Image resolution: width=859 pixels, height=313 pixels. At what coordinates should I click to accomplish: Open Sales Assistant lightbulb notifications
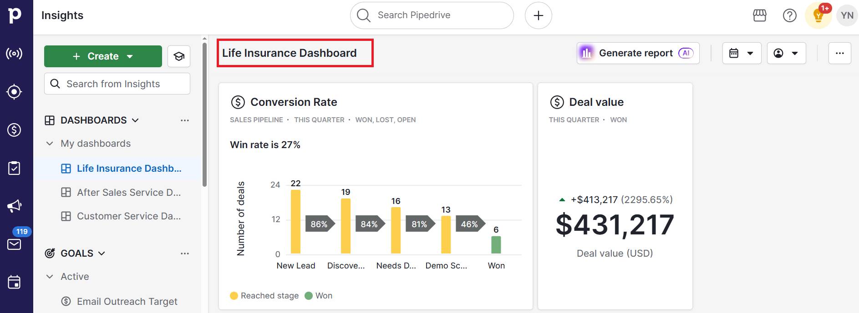tap(818, 15)
